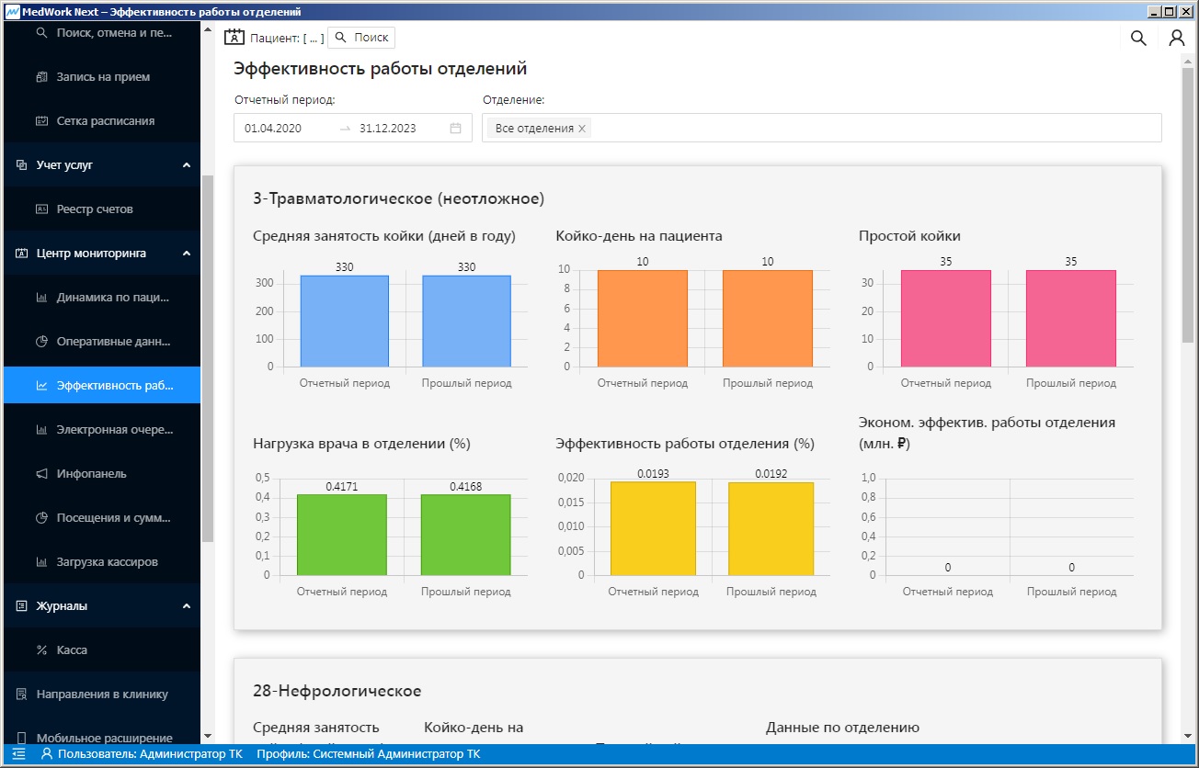This screenshot has width=1199, height=768.
Task: Open Оперативные данные menu item
Action: pos(113,342)
